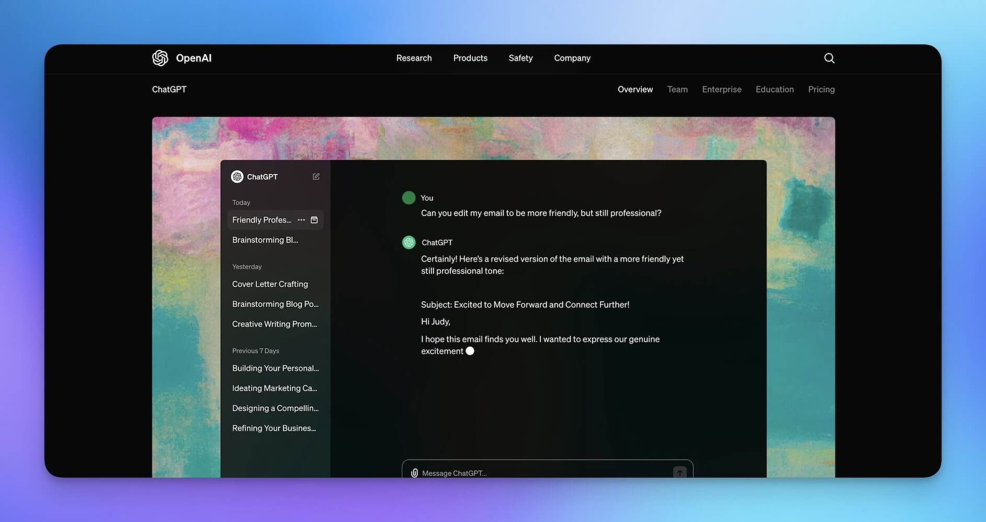Open the options menu for Friendly Professional chat
This screenshot has height=522, width=986.
click(x=301, y=220)
